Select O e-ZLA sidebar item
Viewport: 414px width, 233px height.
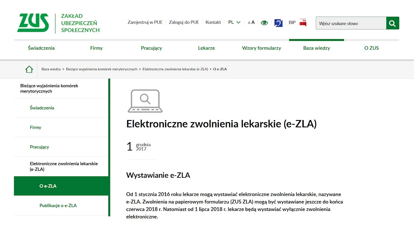pyautogui.click(x=61, y=186)
